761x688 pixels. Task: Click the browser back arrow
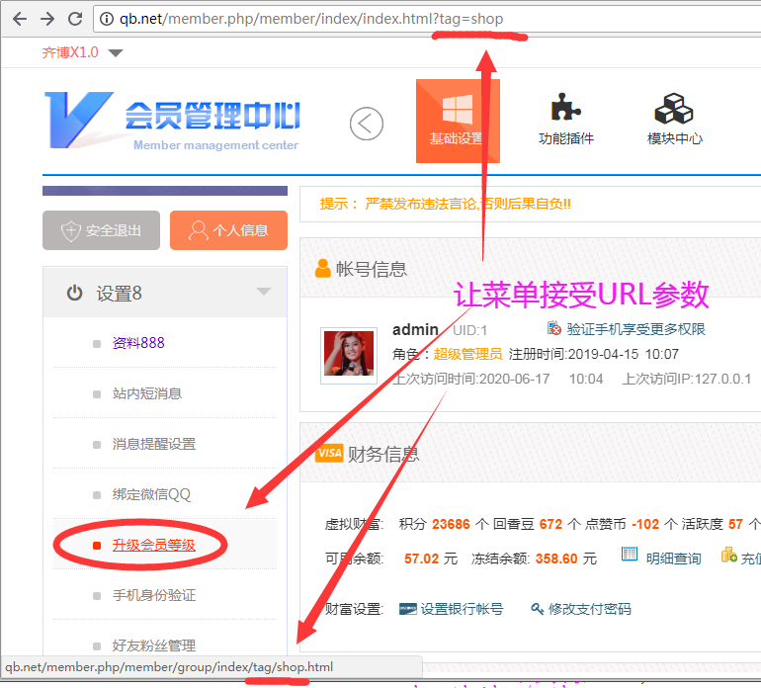point(19,19)
